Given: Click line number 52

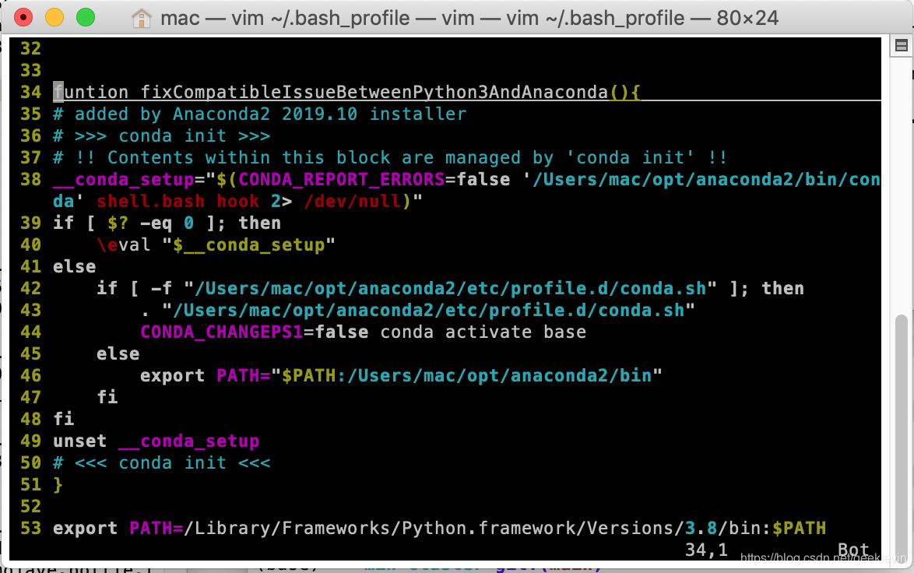Looking at the screenshot, I should 31,507.
